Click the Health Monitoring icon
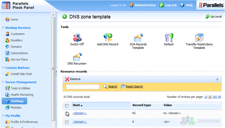Viewport: 225px width, 128px height. coord(8,95)
